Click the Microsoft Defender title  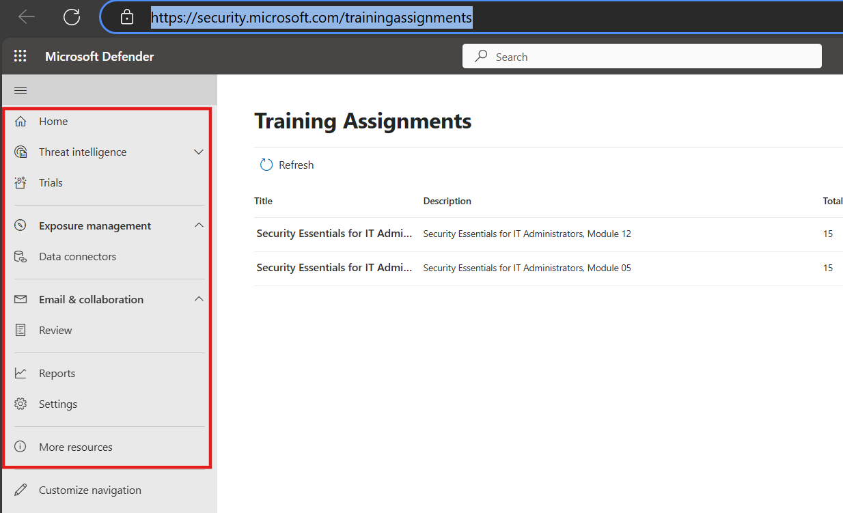[100, 57]
